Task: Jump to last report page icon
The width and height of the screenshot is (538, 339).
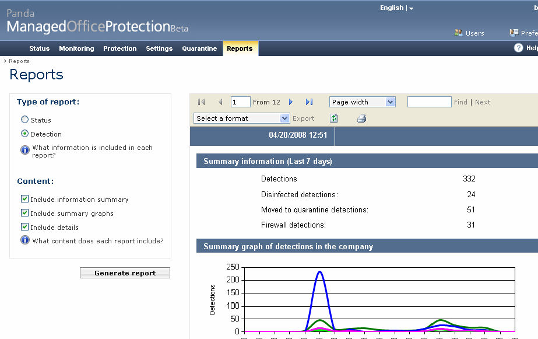Action: tap(309, 102)
